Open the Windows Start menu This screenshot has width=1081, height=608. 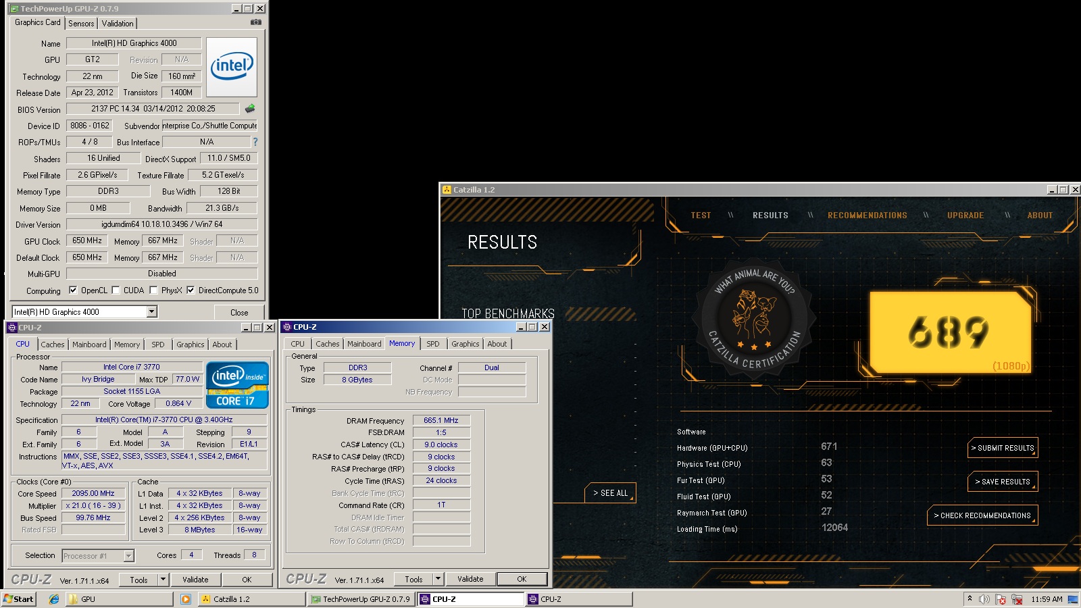19,599
